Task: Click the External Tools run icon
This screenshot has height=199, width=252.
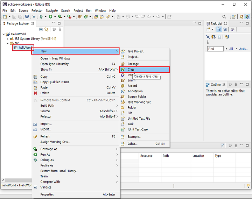Action: 69,16
